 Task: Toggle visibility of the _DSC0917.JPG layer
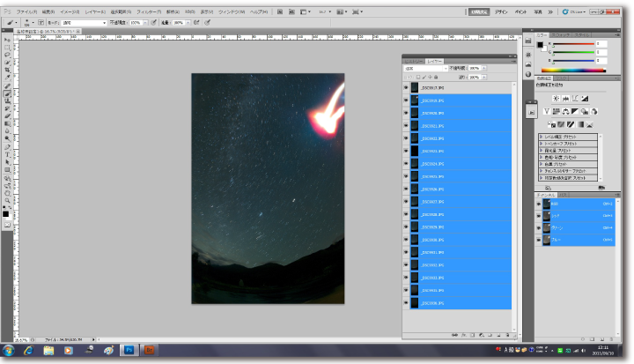(406, 88)
